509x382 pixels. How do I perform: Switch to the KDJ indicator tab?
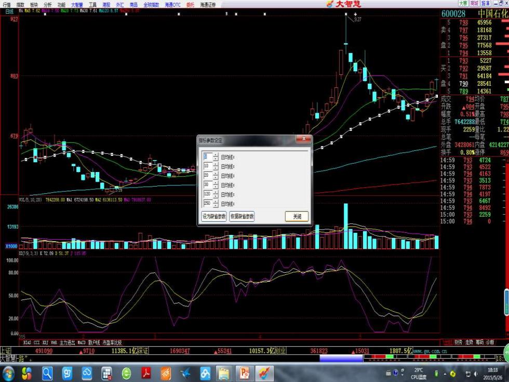(46, 343)
